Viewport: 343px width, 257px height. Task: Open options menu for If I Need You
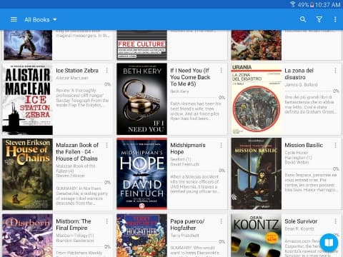pyautogui.click(x=222, y=71)
